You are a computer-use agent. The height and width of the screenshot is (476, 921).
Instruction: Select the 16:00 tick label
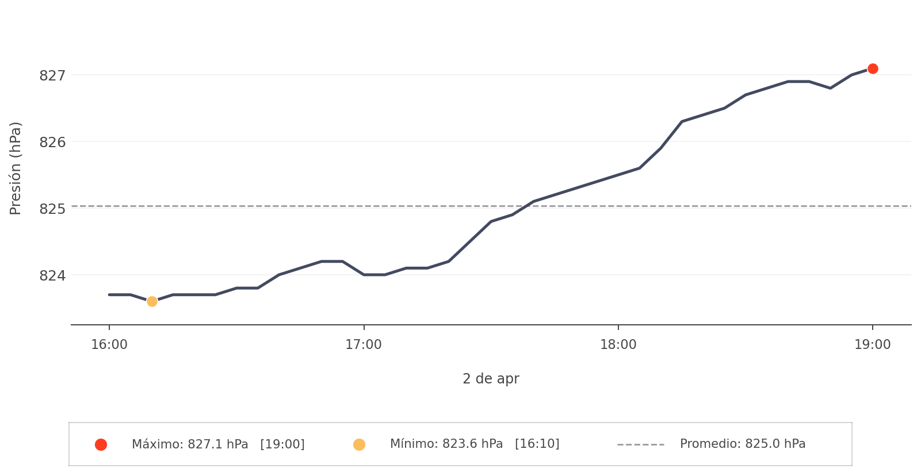pos(109,345)
